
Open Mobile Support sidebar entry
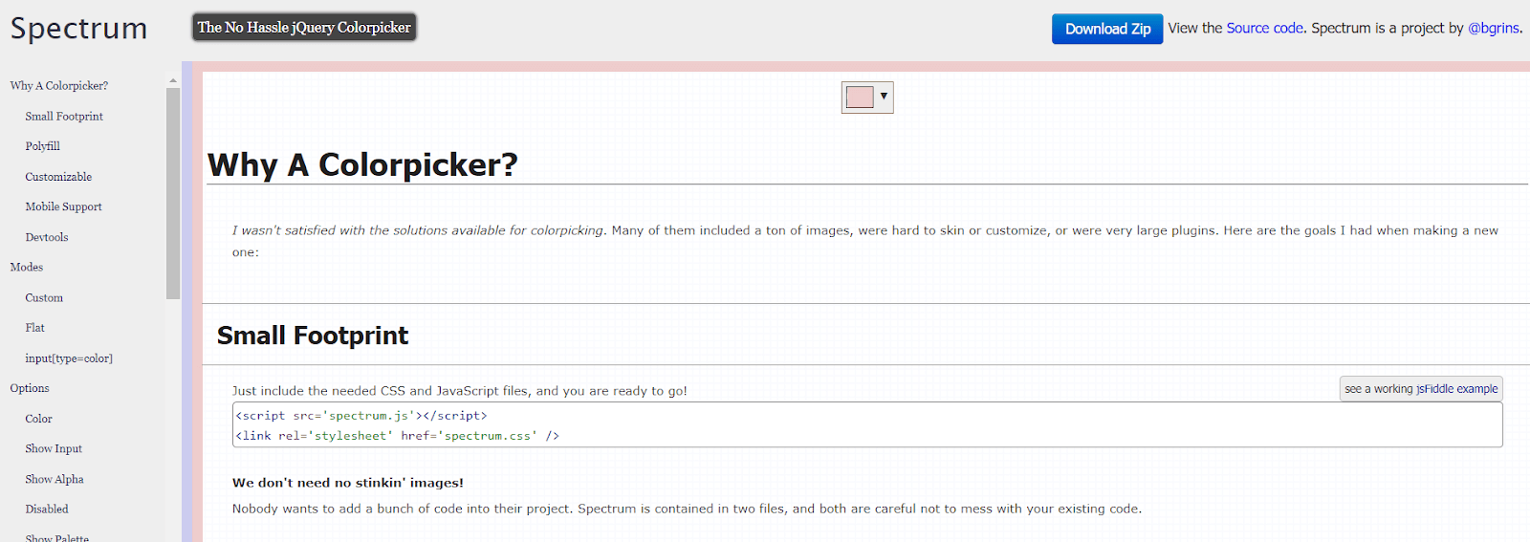[x=63, y=206]
